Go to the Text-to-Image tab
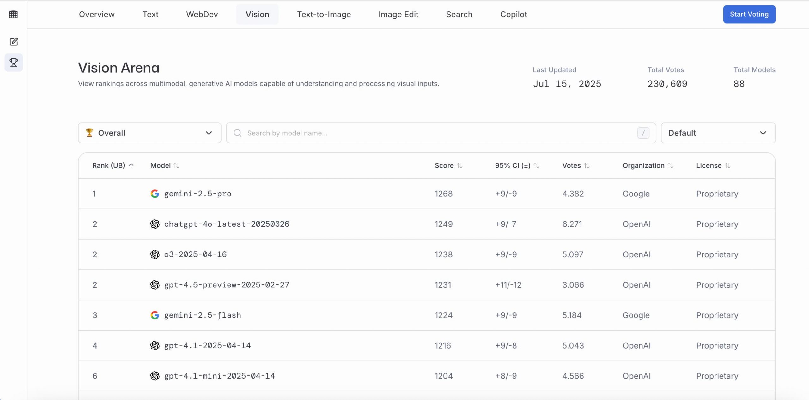 [x=324, y=14]
